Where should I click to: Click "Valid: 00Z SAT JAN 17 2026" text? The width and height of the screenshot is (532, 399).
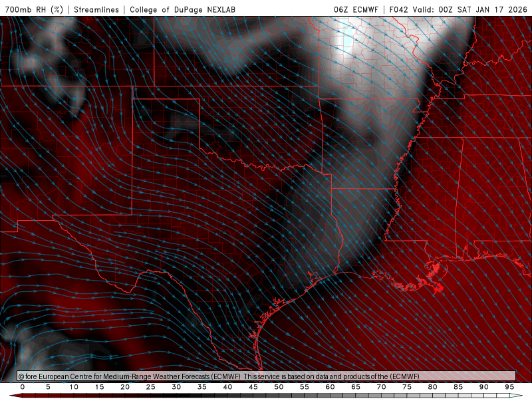pos(470,9)
